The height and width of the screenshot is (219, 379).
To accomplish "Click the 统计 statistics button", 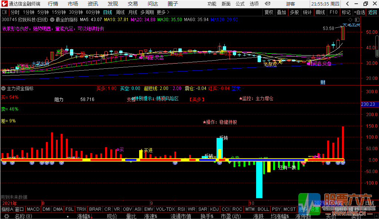I will (x=307, y=12).
